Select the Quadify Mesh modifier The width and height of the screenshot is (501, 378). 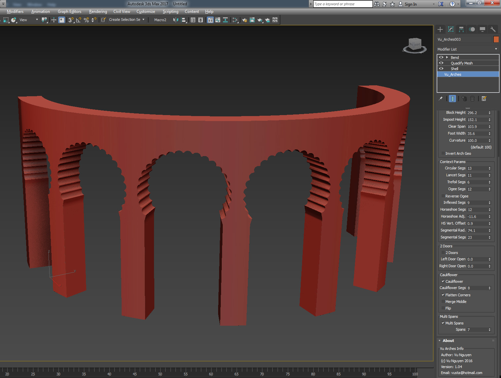[x=462, y=63]
